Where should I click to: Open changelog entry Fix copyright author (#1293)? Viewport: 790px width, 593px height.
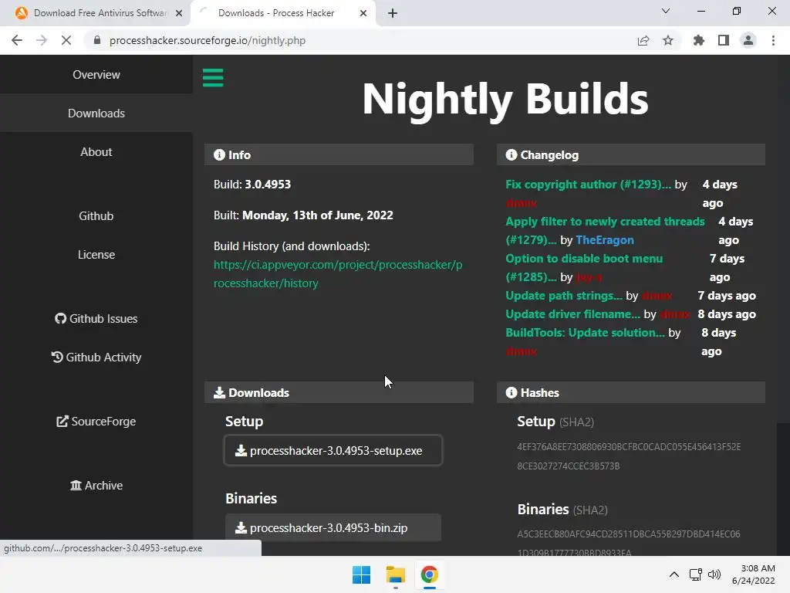tap(589, 185)
